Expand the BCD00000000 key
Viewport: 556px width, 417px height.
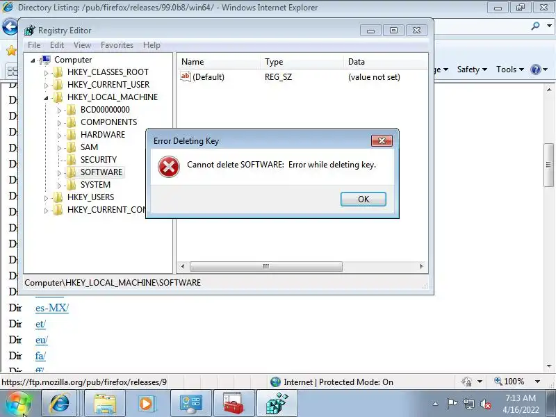tap(59, 111)
